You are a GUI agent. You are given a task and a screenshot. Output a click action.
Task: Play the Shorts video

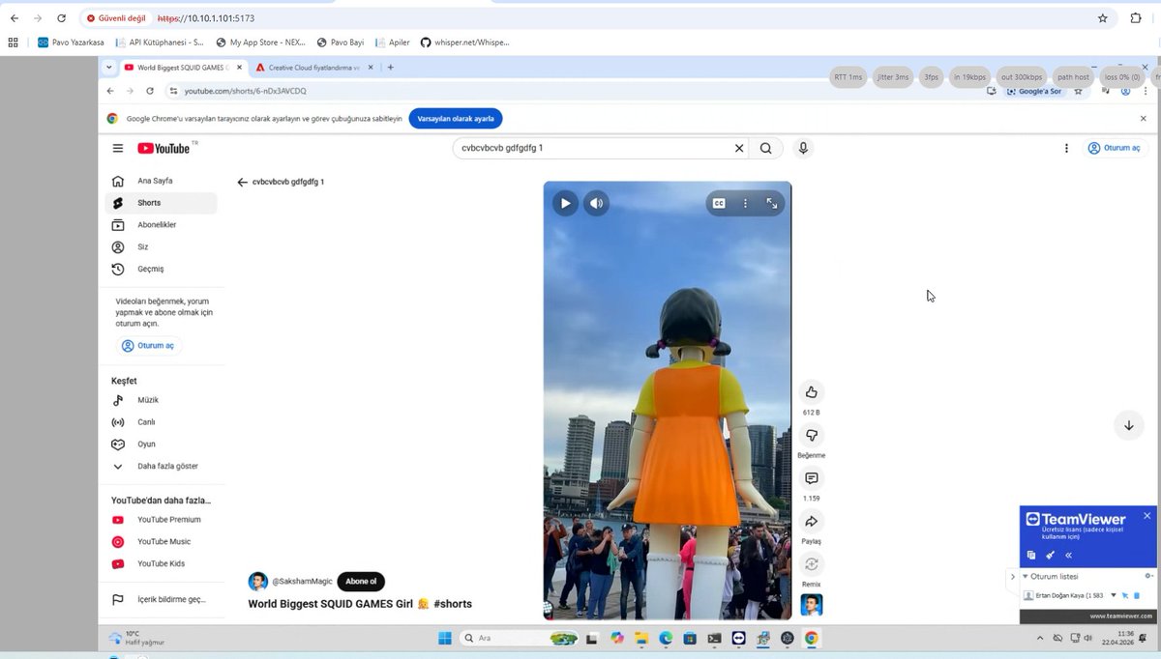(565, 203)
